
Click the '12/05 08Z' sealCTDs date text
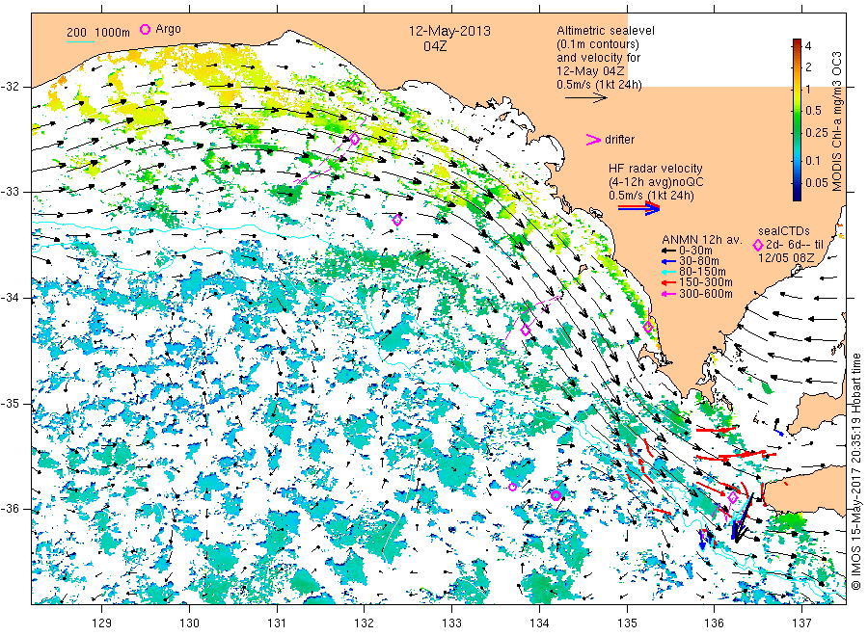tap(786, 257)
